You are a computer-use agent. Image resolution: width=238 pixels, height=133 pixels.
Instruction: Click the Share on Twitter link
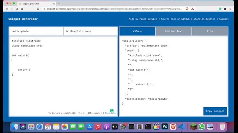point(204,19)
